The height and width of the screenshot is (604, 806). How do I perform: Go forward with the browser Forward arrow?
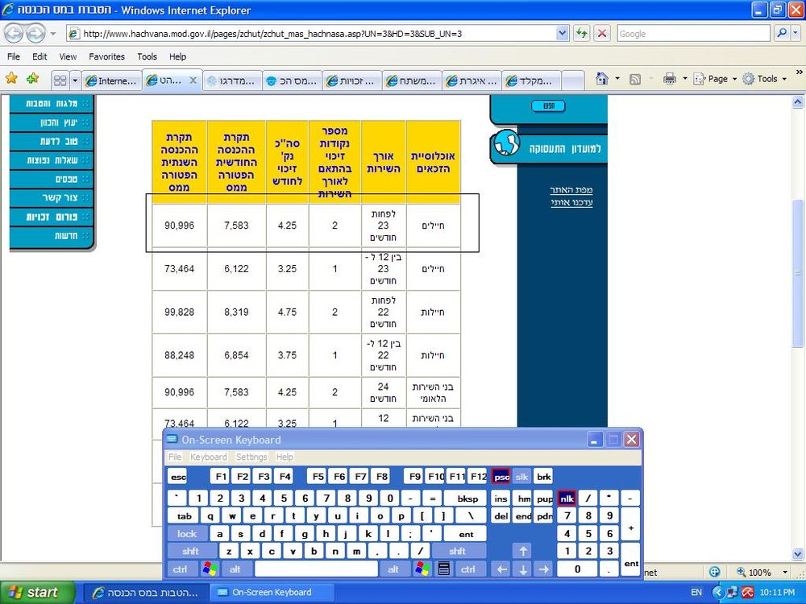coord(35,34)
